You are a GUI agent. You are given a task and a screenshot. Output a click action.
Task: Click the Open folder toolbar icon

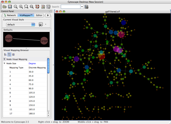click(4, 7)
